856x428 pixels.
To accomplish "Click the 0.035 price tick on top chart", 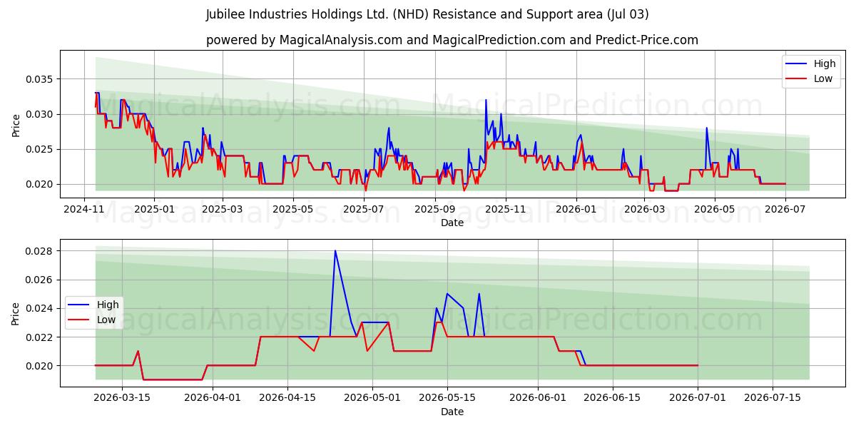I will (x=39, y=79).
